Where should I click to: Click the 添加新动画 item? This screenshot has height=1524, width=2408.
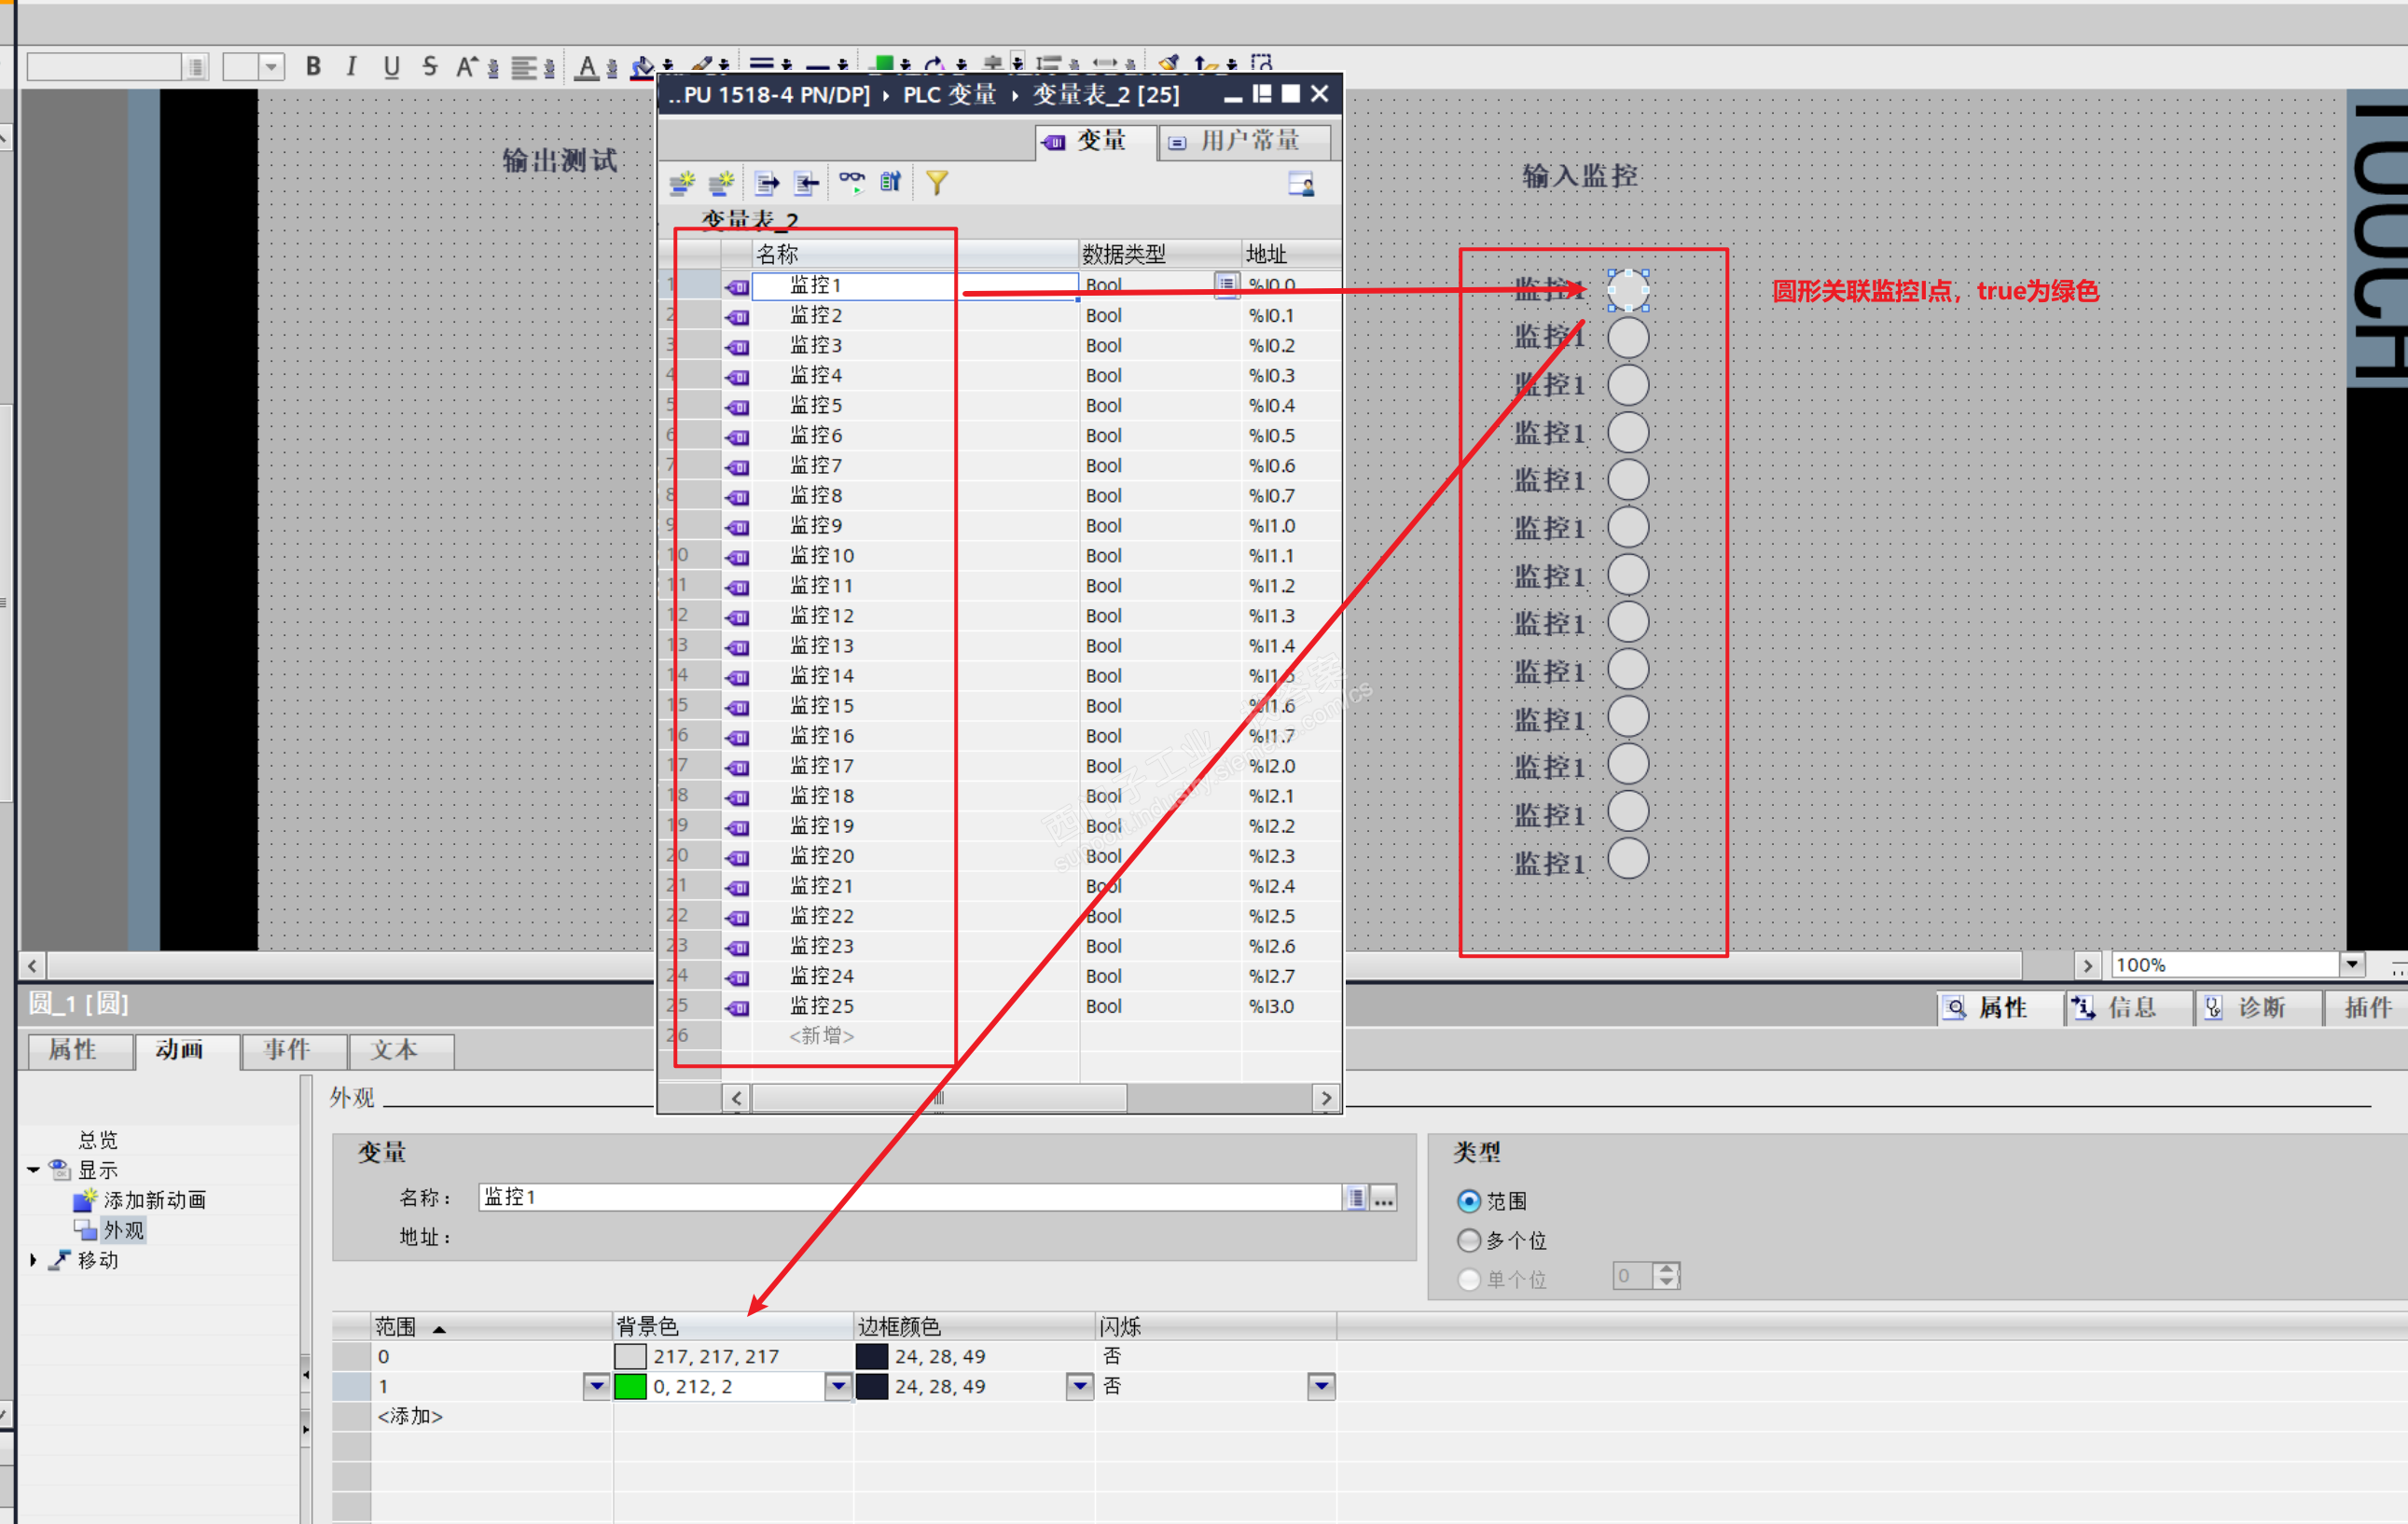point(154,1200)
